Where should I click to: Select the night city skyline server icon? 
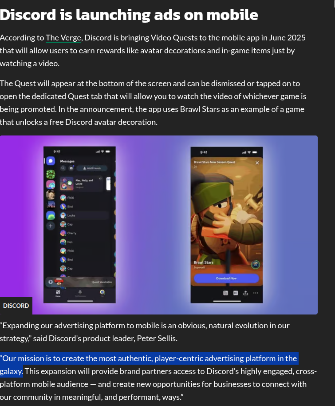click(51, 205)
